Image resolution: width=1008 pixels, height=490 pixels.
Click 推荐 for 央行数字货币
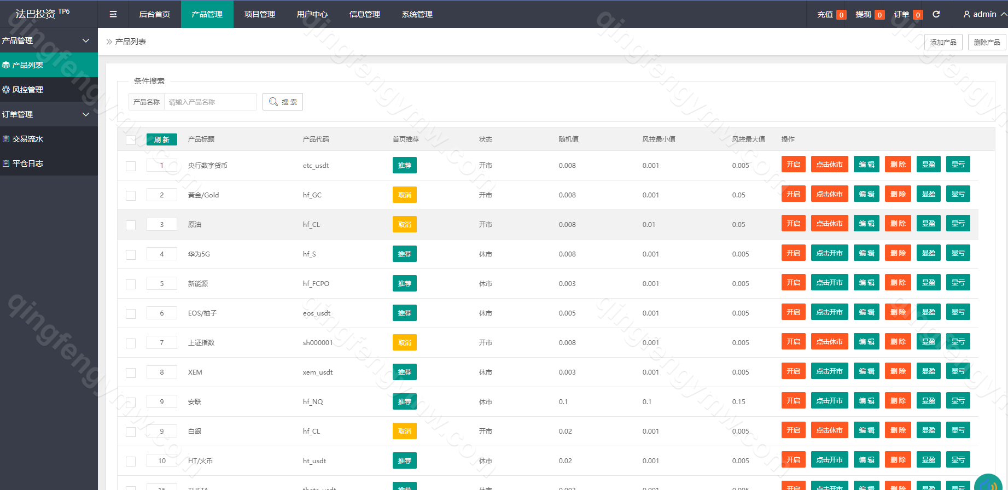tap(405, 165)
